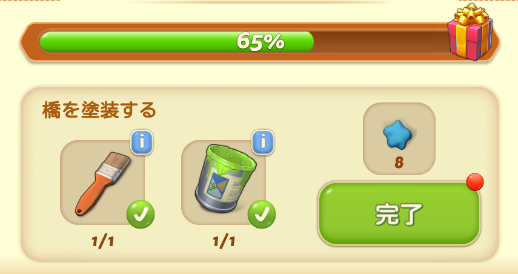Open info for the paint bucket item
The width and height of the screenshot is (518, 274).
click(263, 142)
